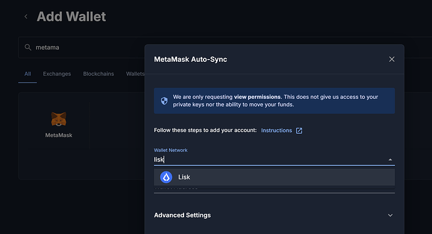Click the Advanced Settings heading
Image resolution: width=432 pixels, height=234 pixels.
pyautogui.click(x=182, y=215)
